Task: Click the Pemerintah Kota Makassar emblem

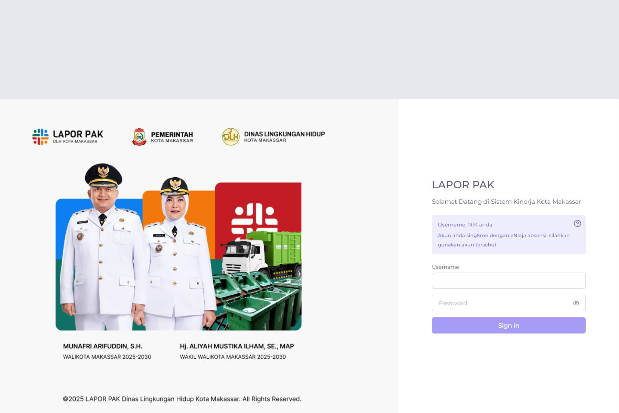Action: pos(139,137)
